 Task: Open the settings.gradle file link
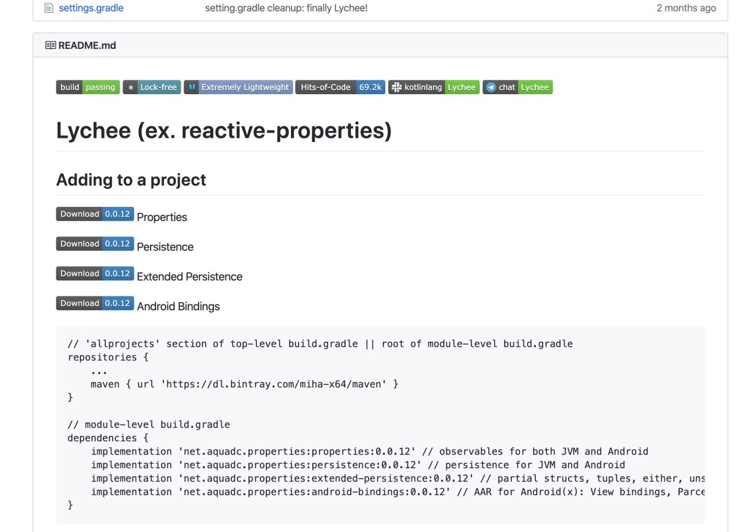[91, 8]
